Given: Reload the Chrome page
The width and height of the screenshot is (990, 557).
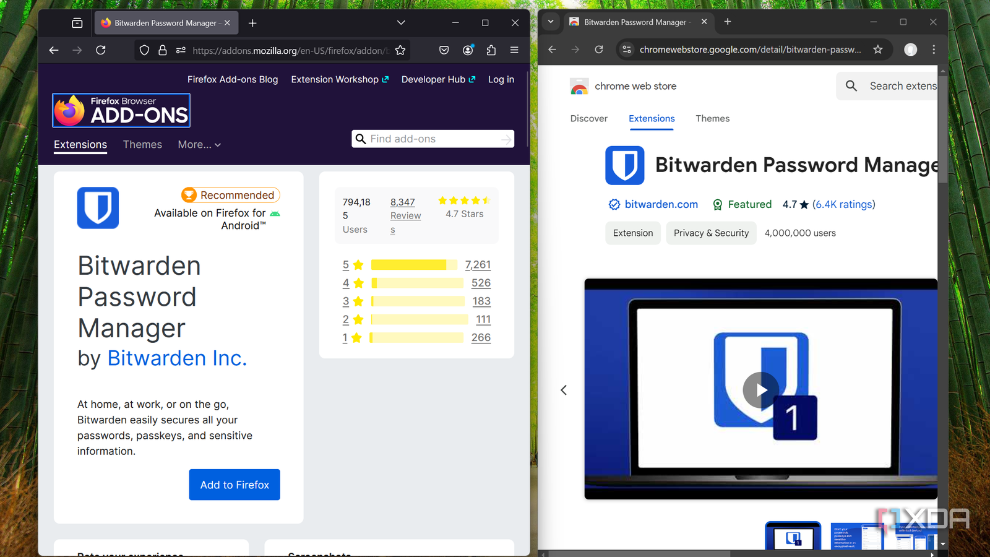Looking at the screenshot, I should [599, 50].
